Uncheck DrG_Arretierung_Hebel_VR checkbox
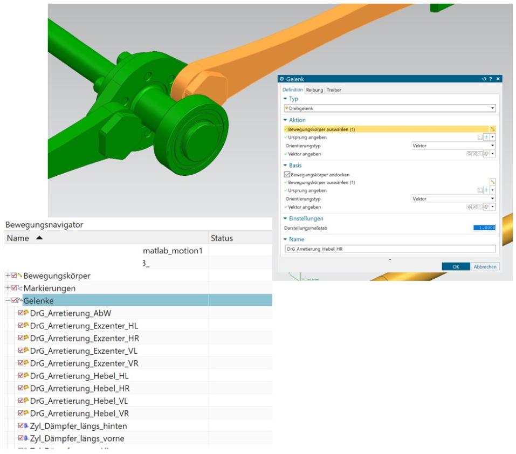The width and height of the screenshot is (516, 454). point(20,412)
